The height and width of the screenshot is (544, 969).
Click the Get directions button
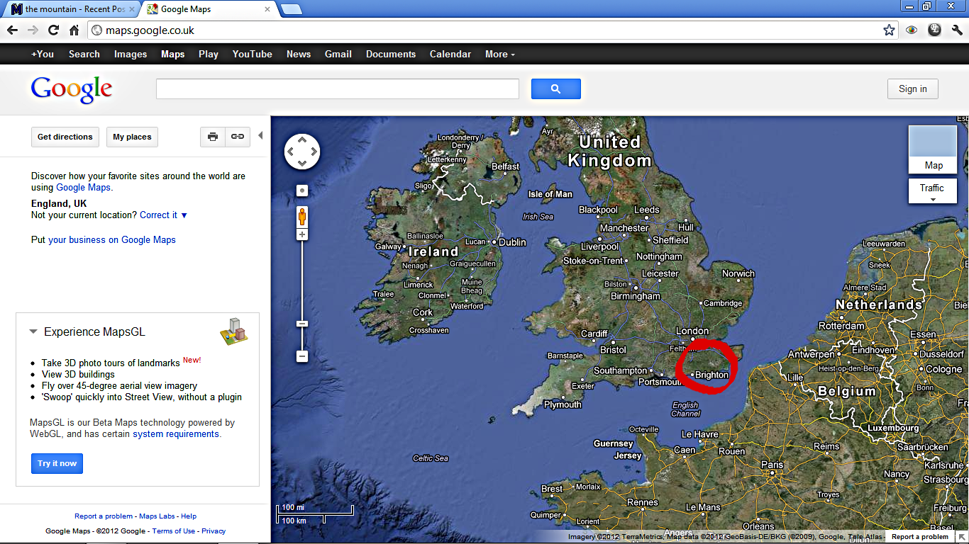[65, 137]
